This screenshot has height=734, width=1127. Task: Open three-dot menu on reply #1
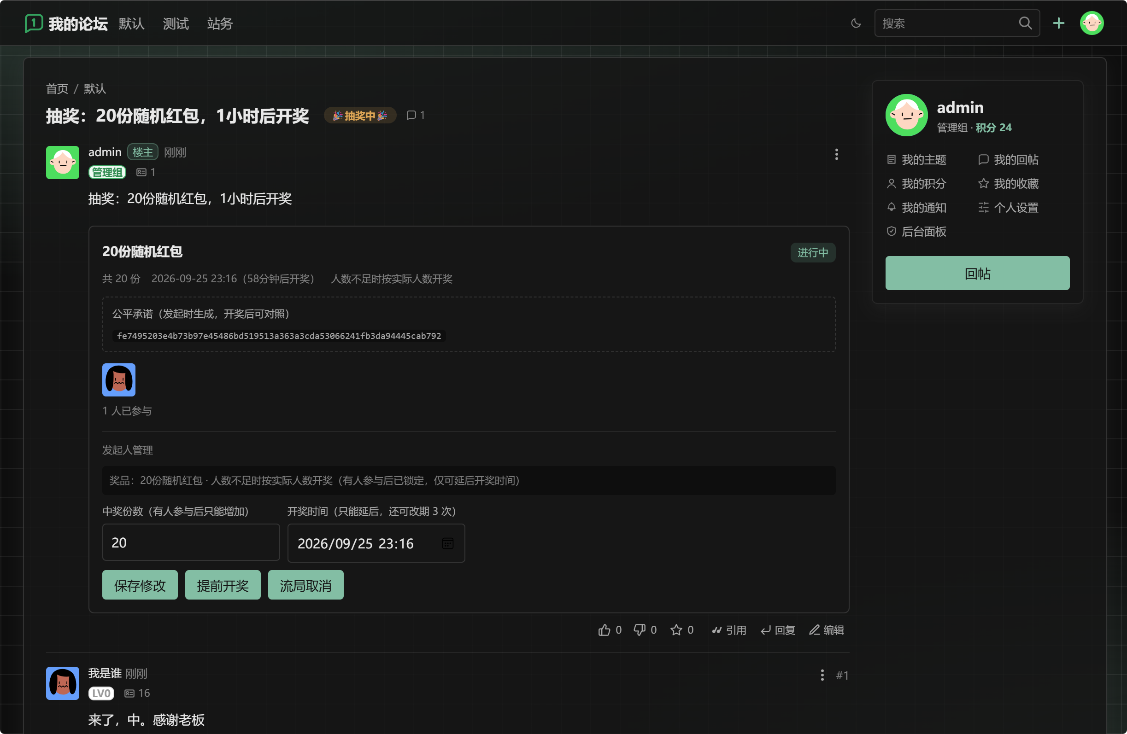pos(822,675)
